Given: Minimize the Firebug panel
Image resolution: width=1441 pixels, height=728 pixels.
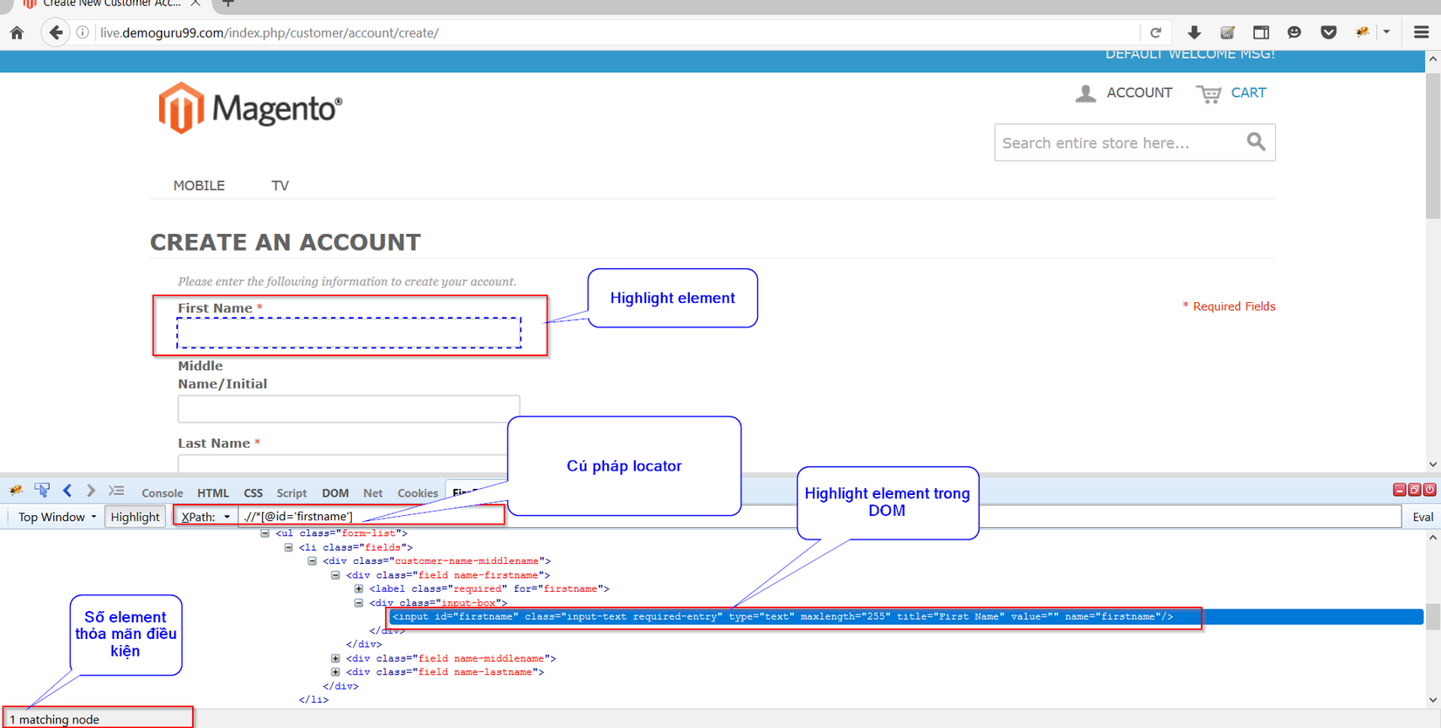Looking at the screenshot, I should 1399,490.
